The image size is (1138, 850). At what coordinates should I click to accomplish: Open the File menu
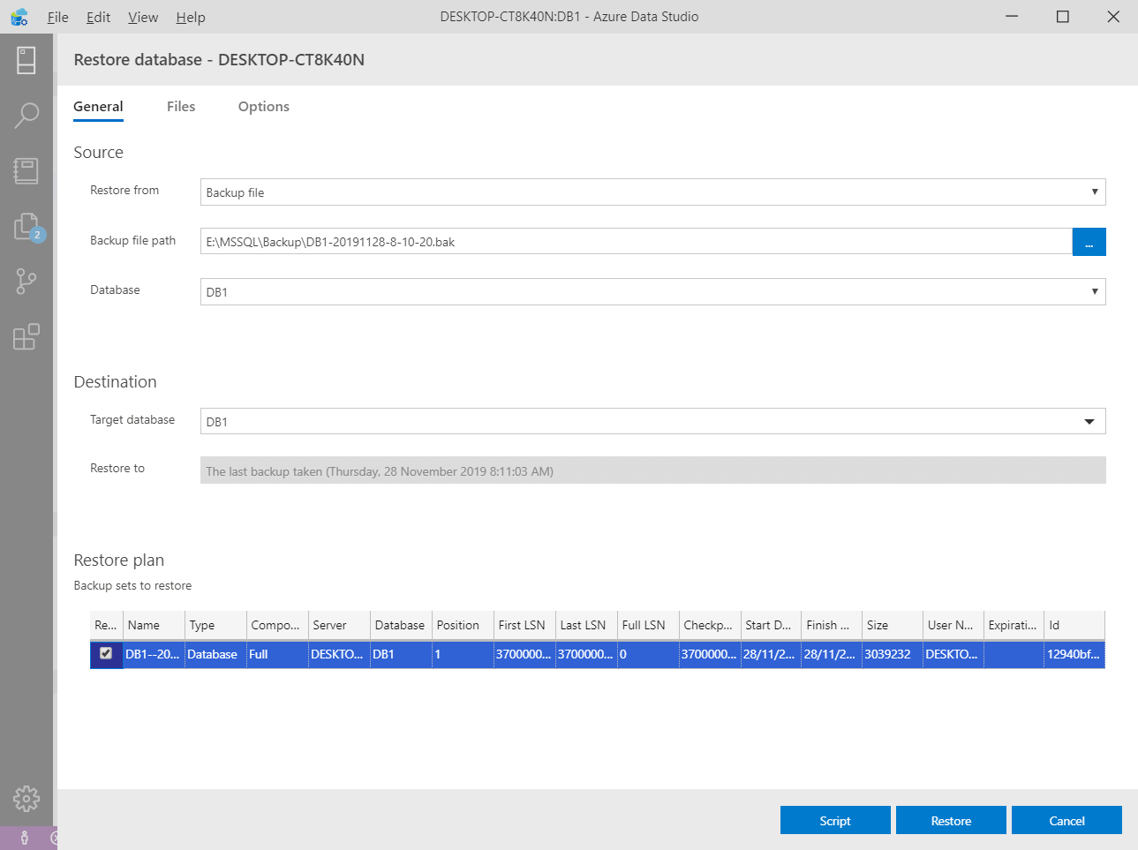click(58, 17)
